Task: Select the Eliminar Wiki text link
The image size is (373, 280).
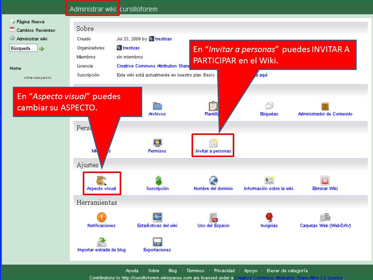Action: (x=325, y=188)
